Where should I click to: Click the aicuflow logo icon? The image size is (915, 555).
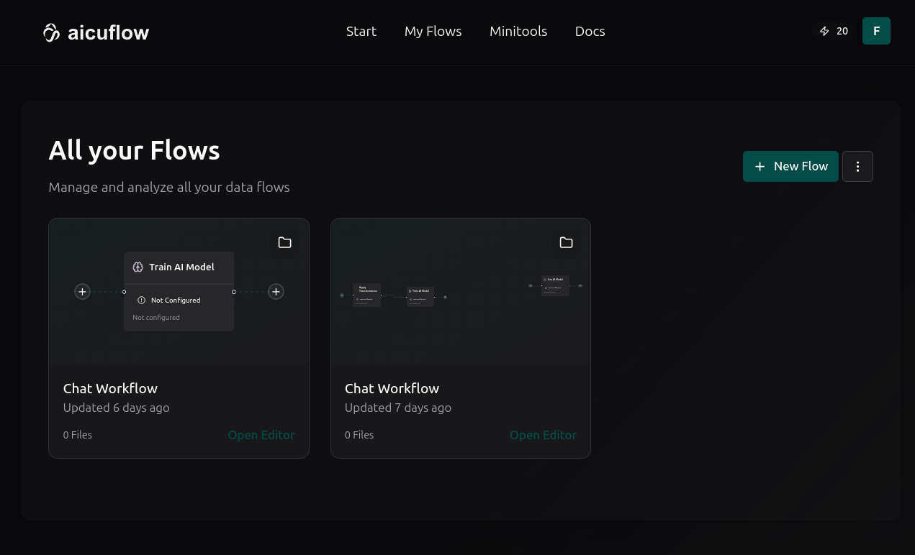click(51, 32)
